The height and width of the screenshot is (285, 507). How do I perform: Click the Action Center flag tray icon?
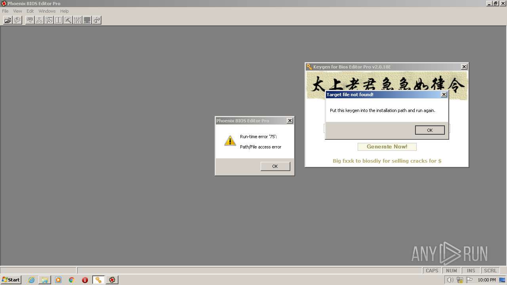point(469,280)
